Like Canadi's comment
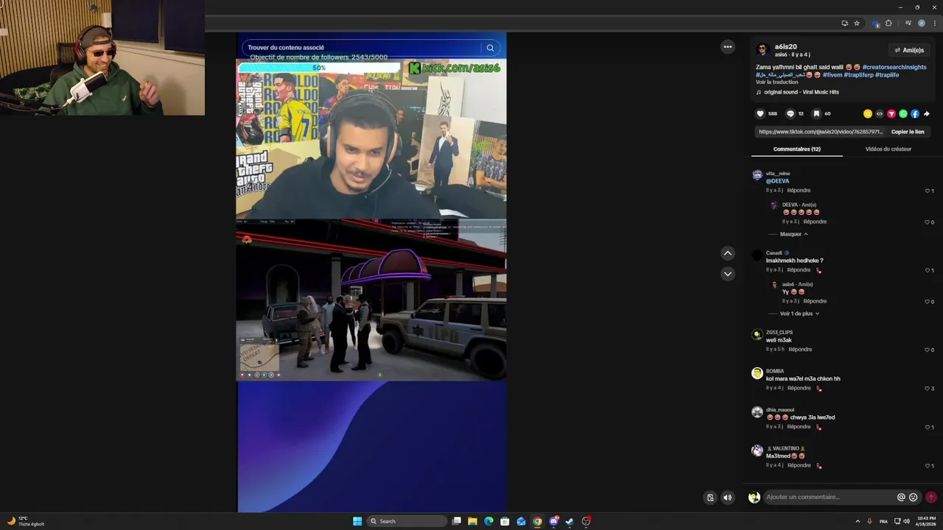This screenshot has height=530, width=943. click(929, 270)
